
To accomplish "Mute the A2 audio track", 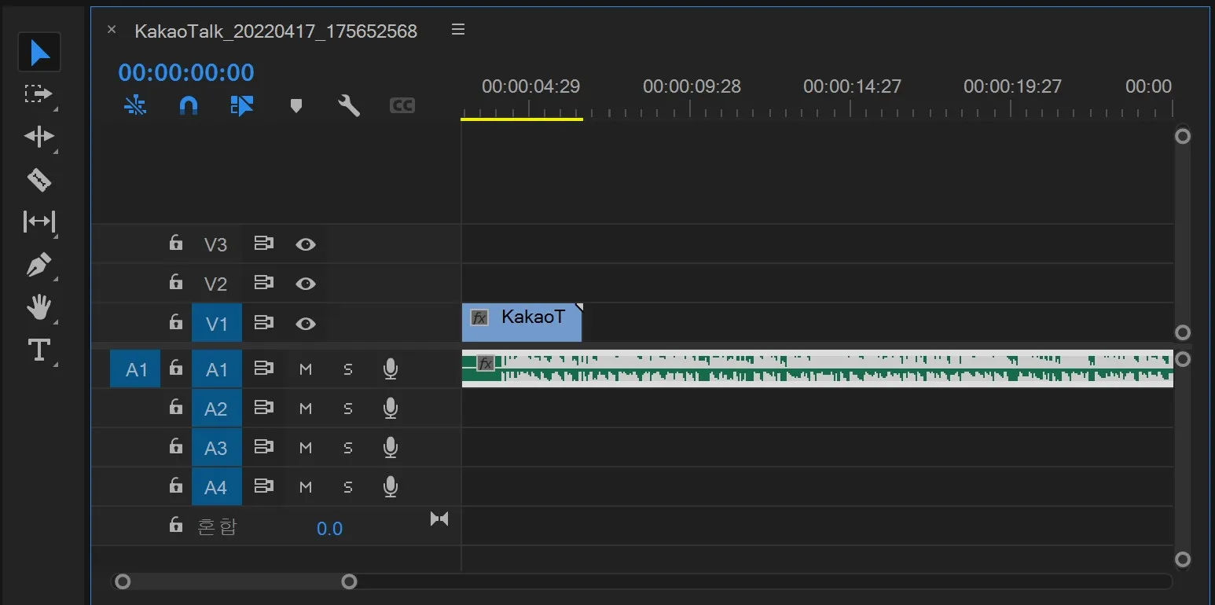I will (306, 409).
